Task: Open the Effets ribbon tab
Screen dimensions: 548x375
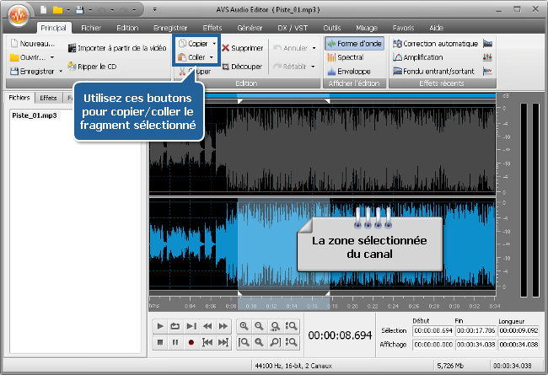Action: pyautogui.click(x=212, y=28)
